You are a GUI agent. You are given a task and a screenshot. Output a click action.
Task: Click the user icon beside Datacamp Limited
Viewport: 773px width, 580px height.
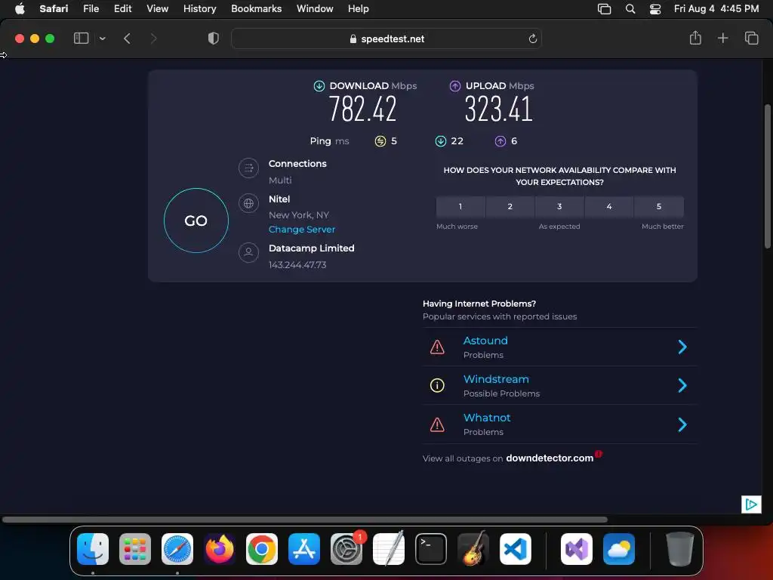click(x=248, y=252)
